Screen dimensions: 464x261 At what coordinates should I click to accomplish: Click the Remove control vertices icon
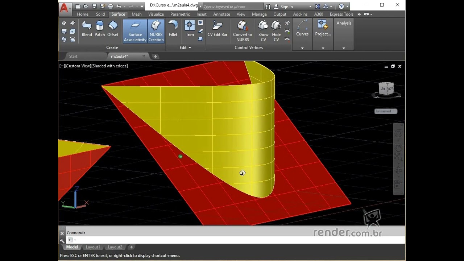[287, 39]
